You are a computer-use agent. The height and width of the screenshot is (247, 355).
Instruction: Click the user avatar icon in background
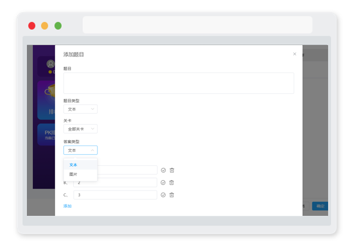(51, 64)
